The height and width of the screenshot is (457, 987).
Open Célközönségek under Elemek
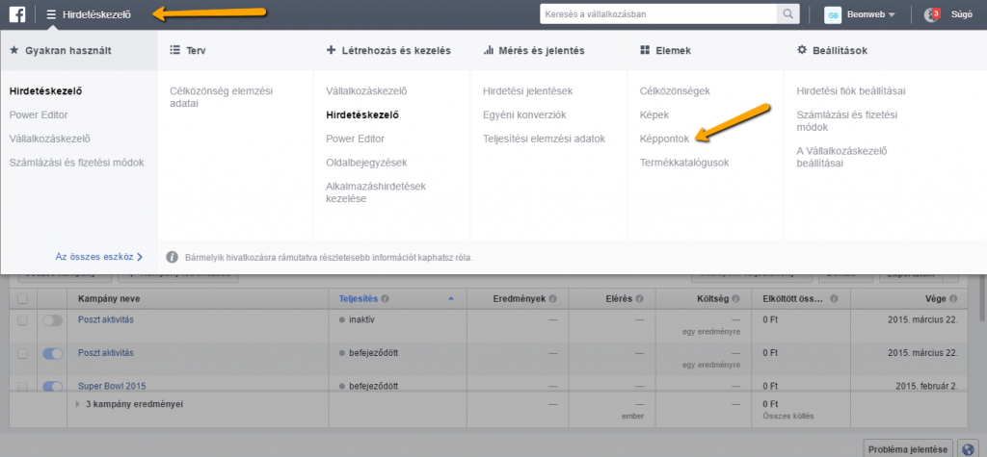[675, 91]
